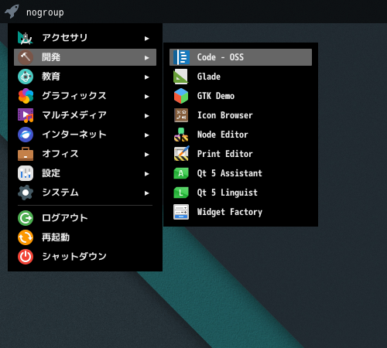Screen dimensions: 387x348
Task: Select the 開発 menu category
Action: click(85, 57)
